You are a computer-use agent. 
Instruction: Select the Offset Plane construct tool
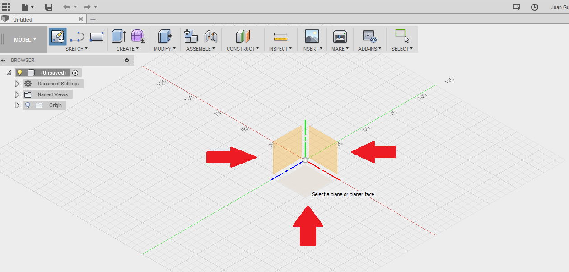tap(243, 37)
